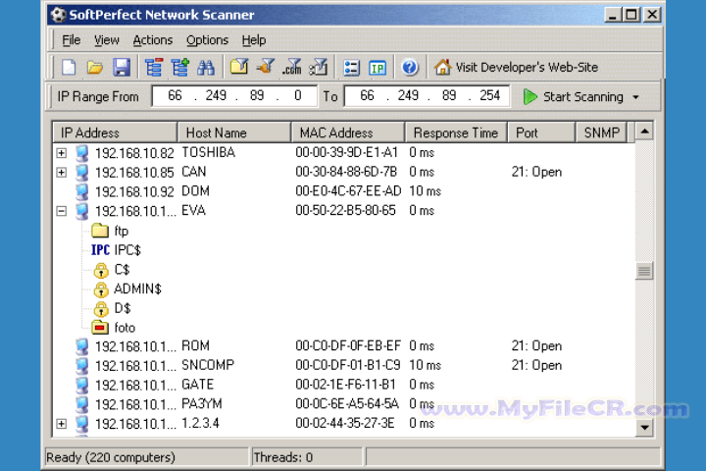This screenshot has width=706, height=471.
Task: Click Start Scanning button
Action: [574, 97]
